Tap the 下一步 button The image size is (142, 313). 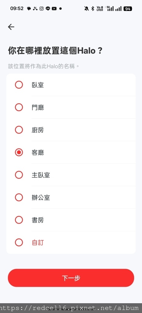point(71,278)
